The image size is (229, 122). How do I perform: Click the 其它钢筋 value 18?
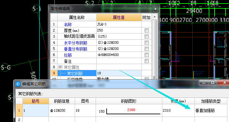click(119, 73)
